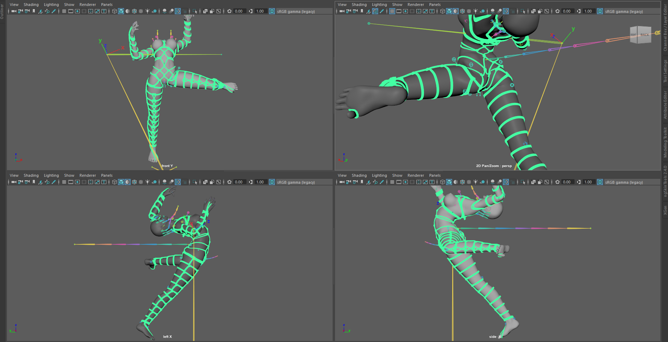Open view transform dropdown in side viewport
The height and width of the screenshot is (342, 668).
pyautogui.click(x=624, y=182)
